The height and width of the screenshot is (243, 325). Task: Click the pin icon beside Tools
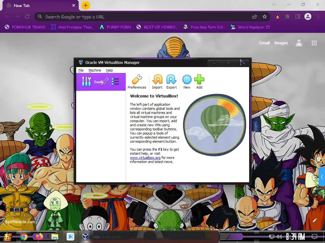click(x=105, y=81)
